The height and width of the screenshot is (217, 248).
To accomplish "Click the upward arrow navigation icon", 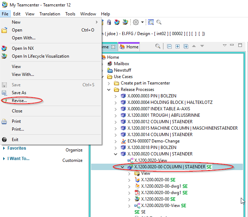I will click(x=194, y=46).
